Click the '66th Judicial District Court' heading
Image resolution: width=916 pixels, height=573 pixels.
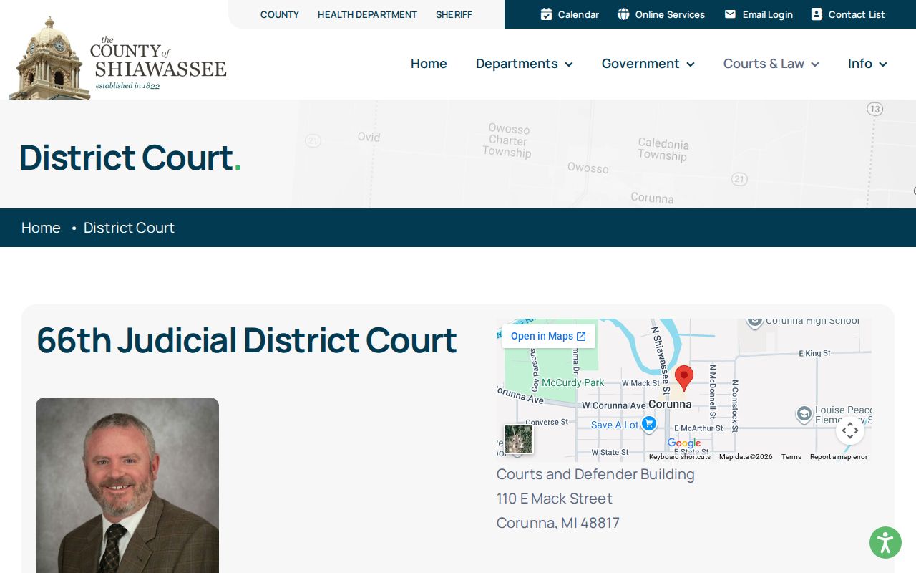(x=247, y=340)
